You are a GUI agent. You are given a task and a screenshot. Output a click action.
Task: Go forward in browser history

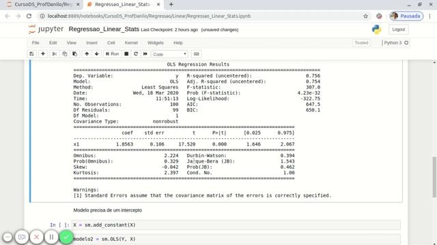point(18,16)
